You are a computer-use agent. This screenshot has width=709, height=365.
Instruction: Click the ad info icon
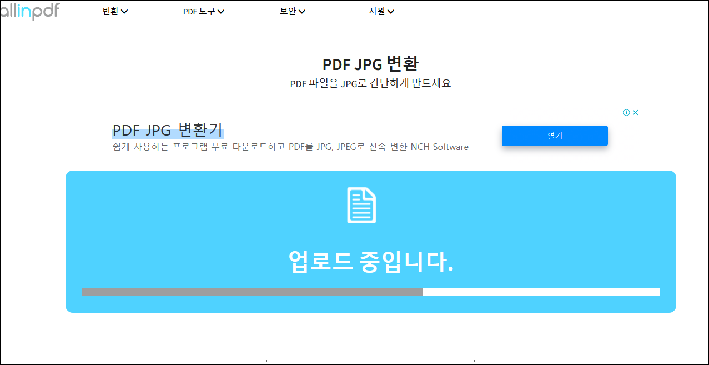[626, 113]
